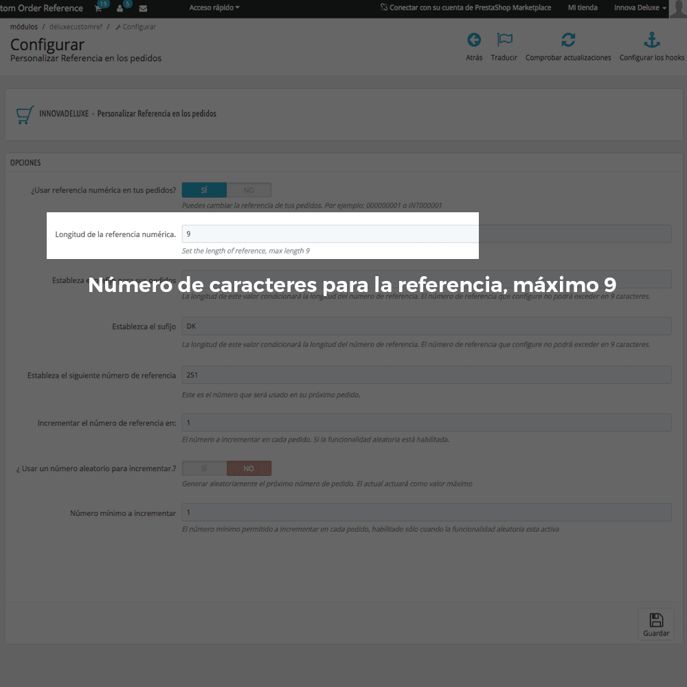Set random increment toggle to SÍ
Image resolution: width=687 pixels, height=687 pixels.
click(x=204, y=469)
